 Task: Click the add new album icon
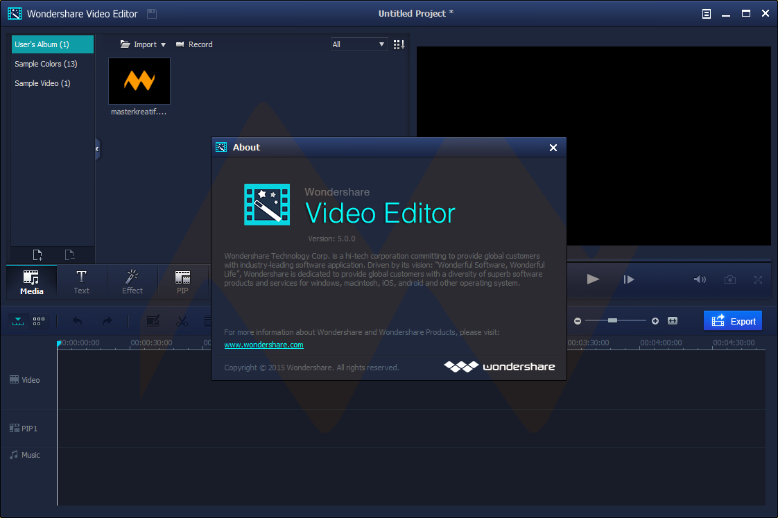(37, 255)
